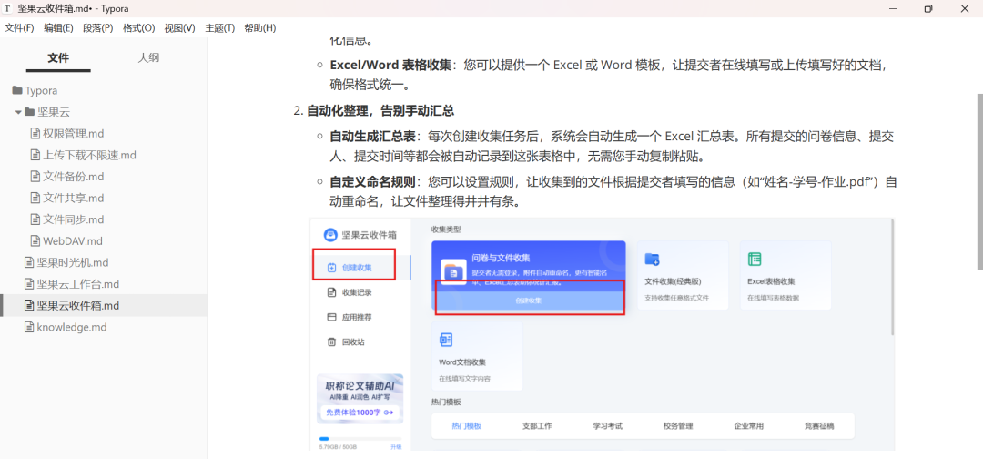983x459 pixels.
Task: Click the file icon of 权限管理.md
Action: 35,134
